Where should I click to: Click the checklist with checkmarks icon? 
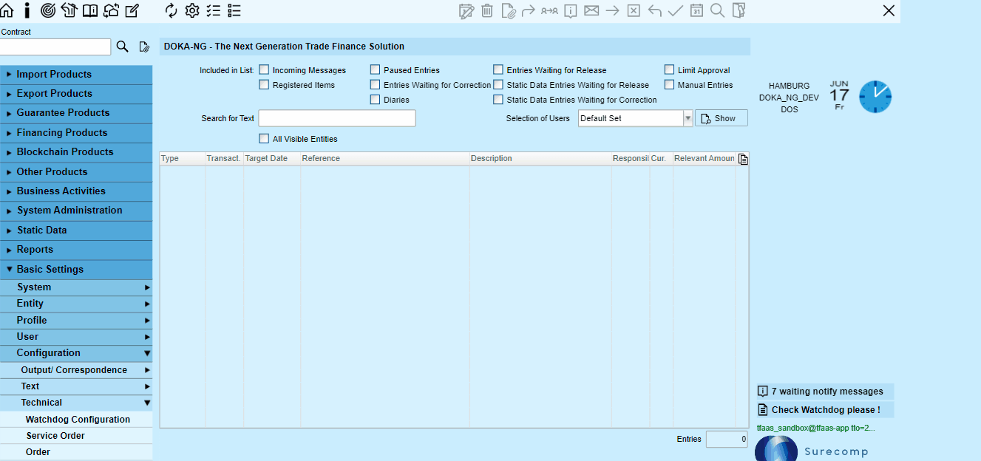(x=214, y=10)
